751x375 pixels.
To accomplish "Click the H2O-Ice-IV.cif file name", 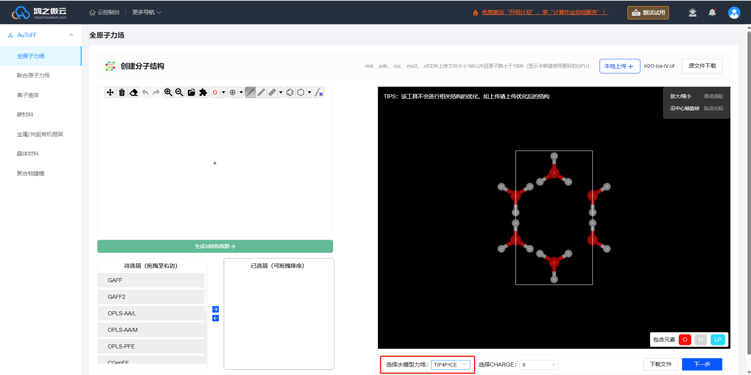I will point(659,66).
